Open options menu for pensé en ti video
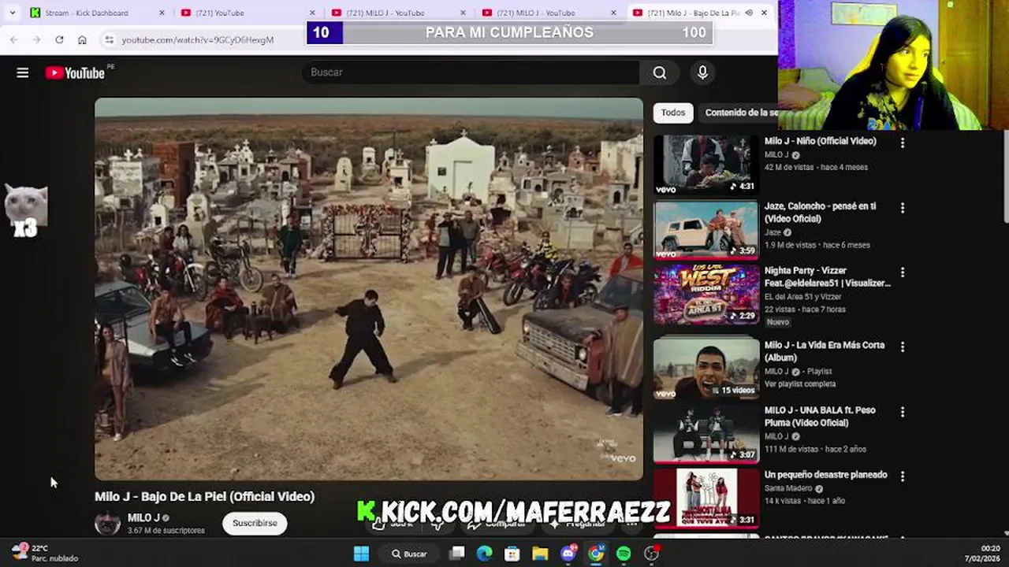This screenshot has width=1009, height=567. (x=903, y=208)
